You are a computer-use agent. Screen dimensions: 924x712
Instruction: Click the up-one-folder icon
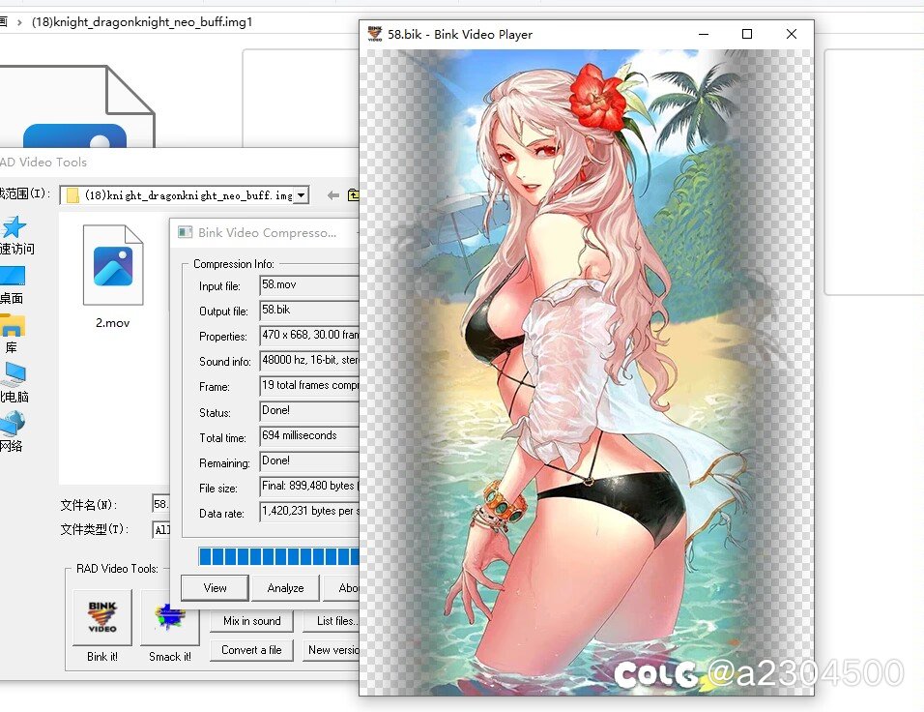(354, 195)
